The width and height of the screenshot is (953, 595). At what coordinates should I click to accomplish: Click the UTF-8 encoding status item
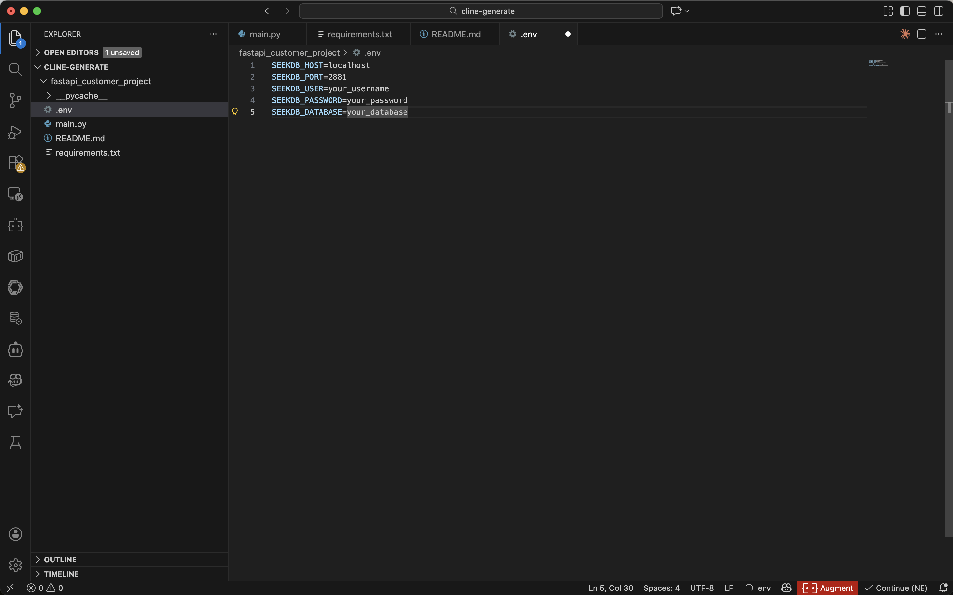pos(701,588)
